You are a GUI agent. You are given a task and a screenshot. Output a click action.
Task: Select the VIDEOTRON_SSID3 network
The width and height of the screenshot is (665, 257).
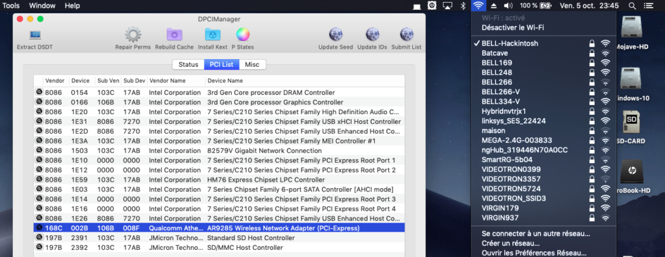point(544,199)
